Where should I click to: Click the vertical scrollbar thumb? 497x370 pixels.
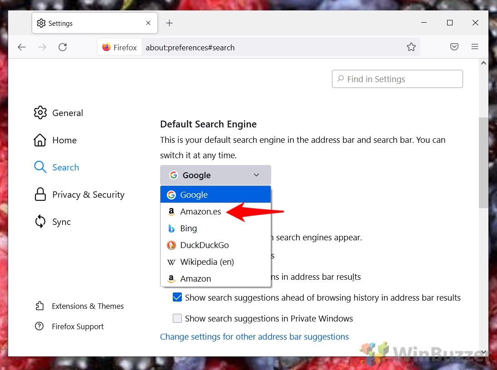(x=483, y=163)
